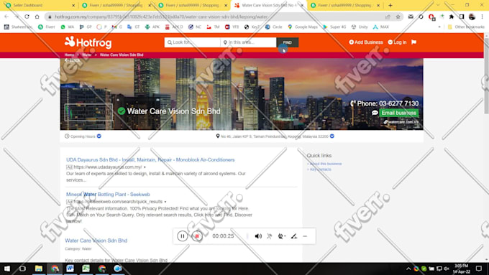Click the Look for search field
The width and height of the screenshot is (489, 275).
[x=192, y=42]
